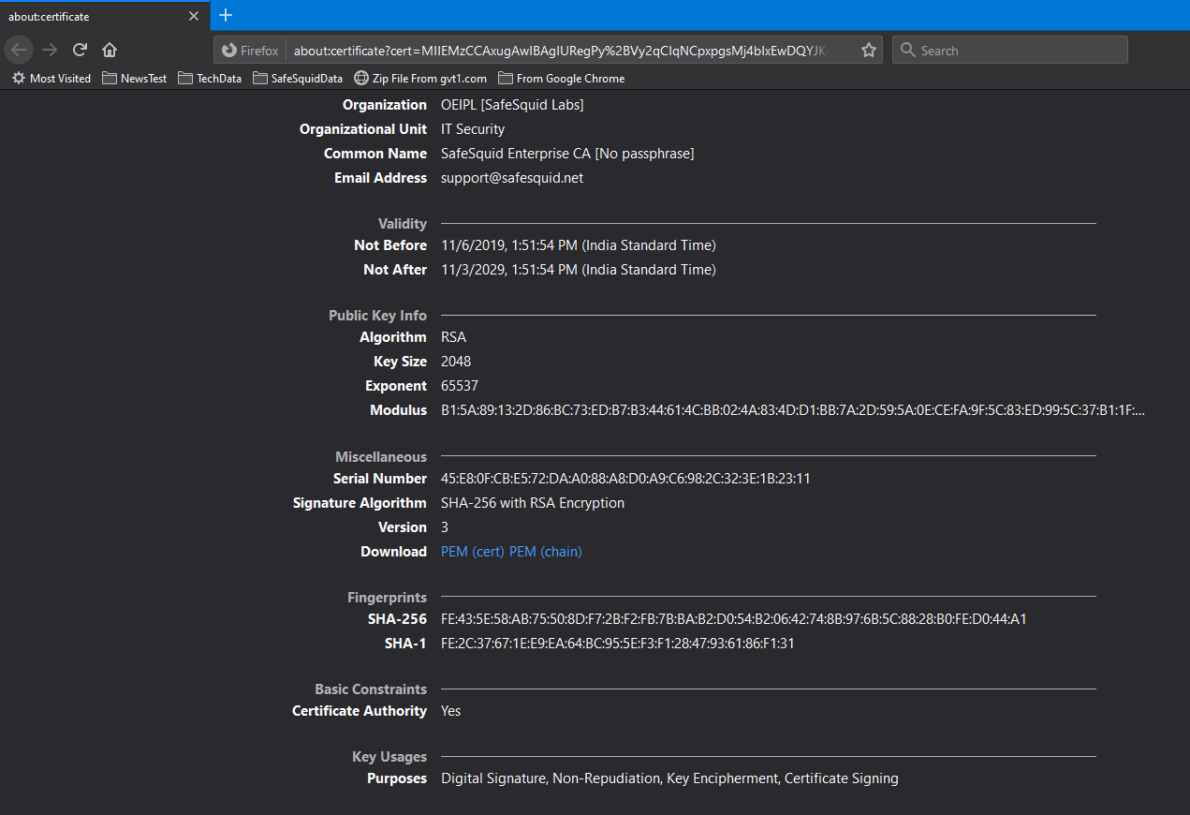Click the support@safesquid.net email address
The image size is (1190, 815).
[x=512, y=178]
